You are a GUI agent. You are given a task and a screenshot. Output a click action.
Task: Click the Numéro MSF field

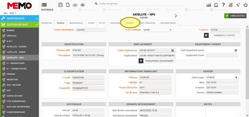click(x=88, y=50)
